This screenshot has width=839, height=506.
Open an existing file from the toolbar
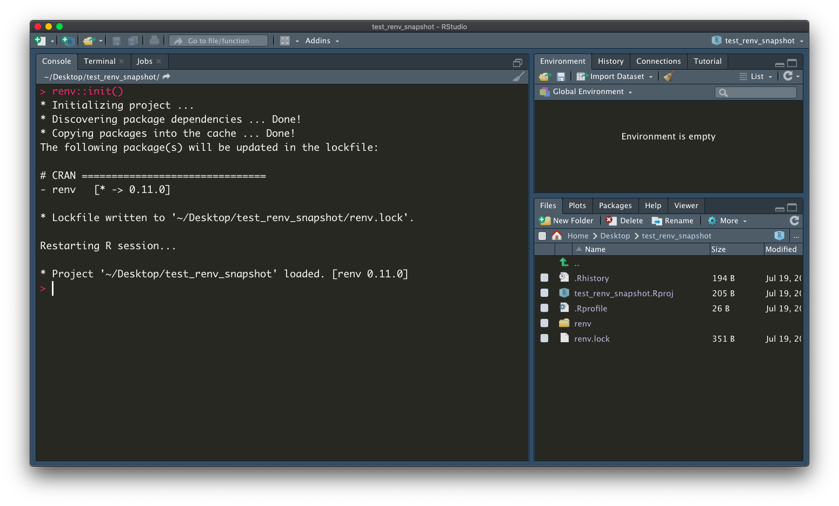pos(89,41)
